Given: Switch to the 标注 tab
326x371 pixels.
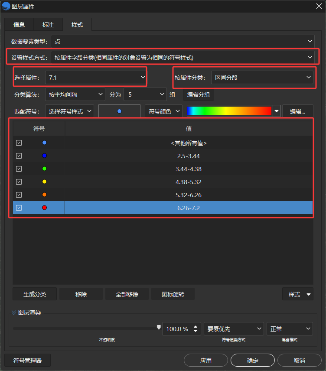Looking at the screenshot, I should click(x=48, y=25).
